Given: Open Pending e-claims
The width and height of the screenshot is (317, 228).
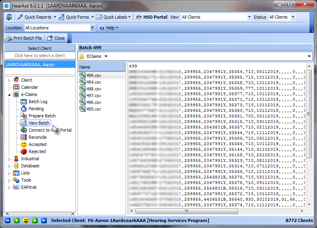Looking at the screenshot, I should coord(36,109).
